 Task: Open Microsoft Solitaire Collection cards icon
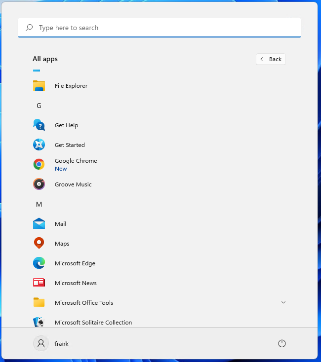(x=39, y=322)
